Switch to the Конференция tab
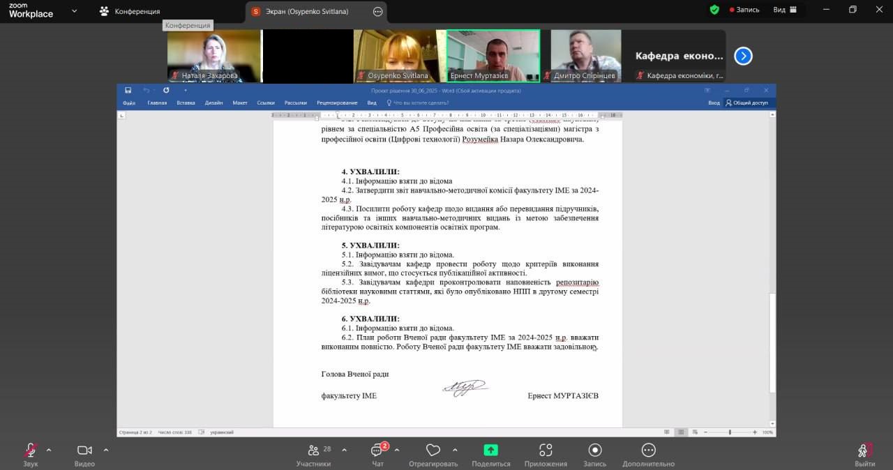893x470 pixels. click(130, 11)
